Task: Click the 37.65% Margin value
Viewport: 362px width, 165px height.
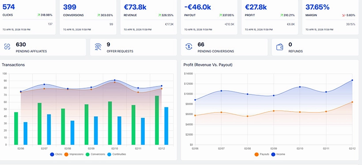Action: [317, 7]
